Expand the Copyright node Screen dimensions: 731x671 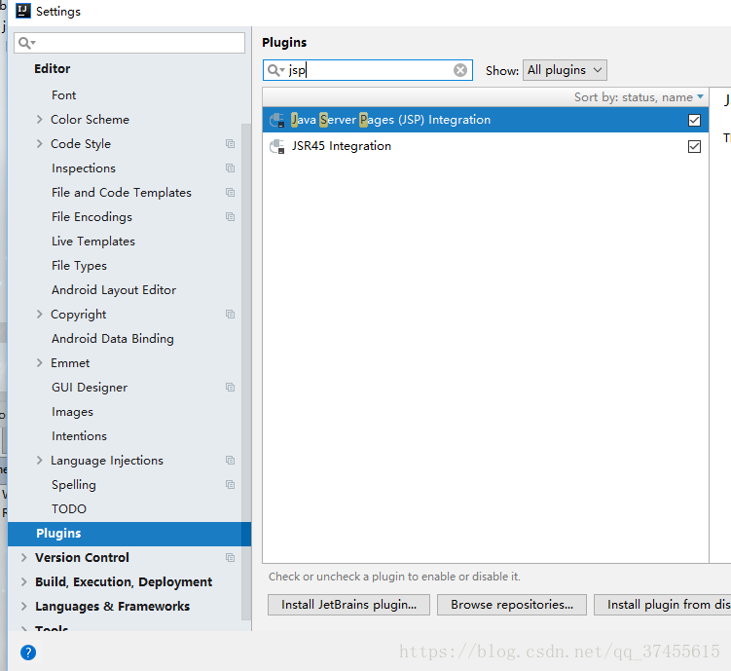pyautogui.click(x=40, y=315)
